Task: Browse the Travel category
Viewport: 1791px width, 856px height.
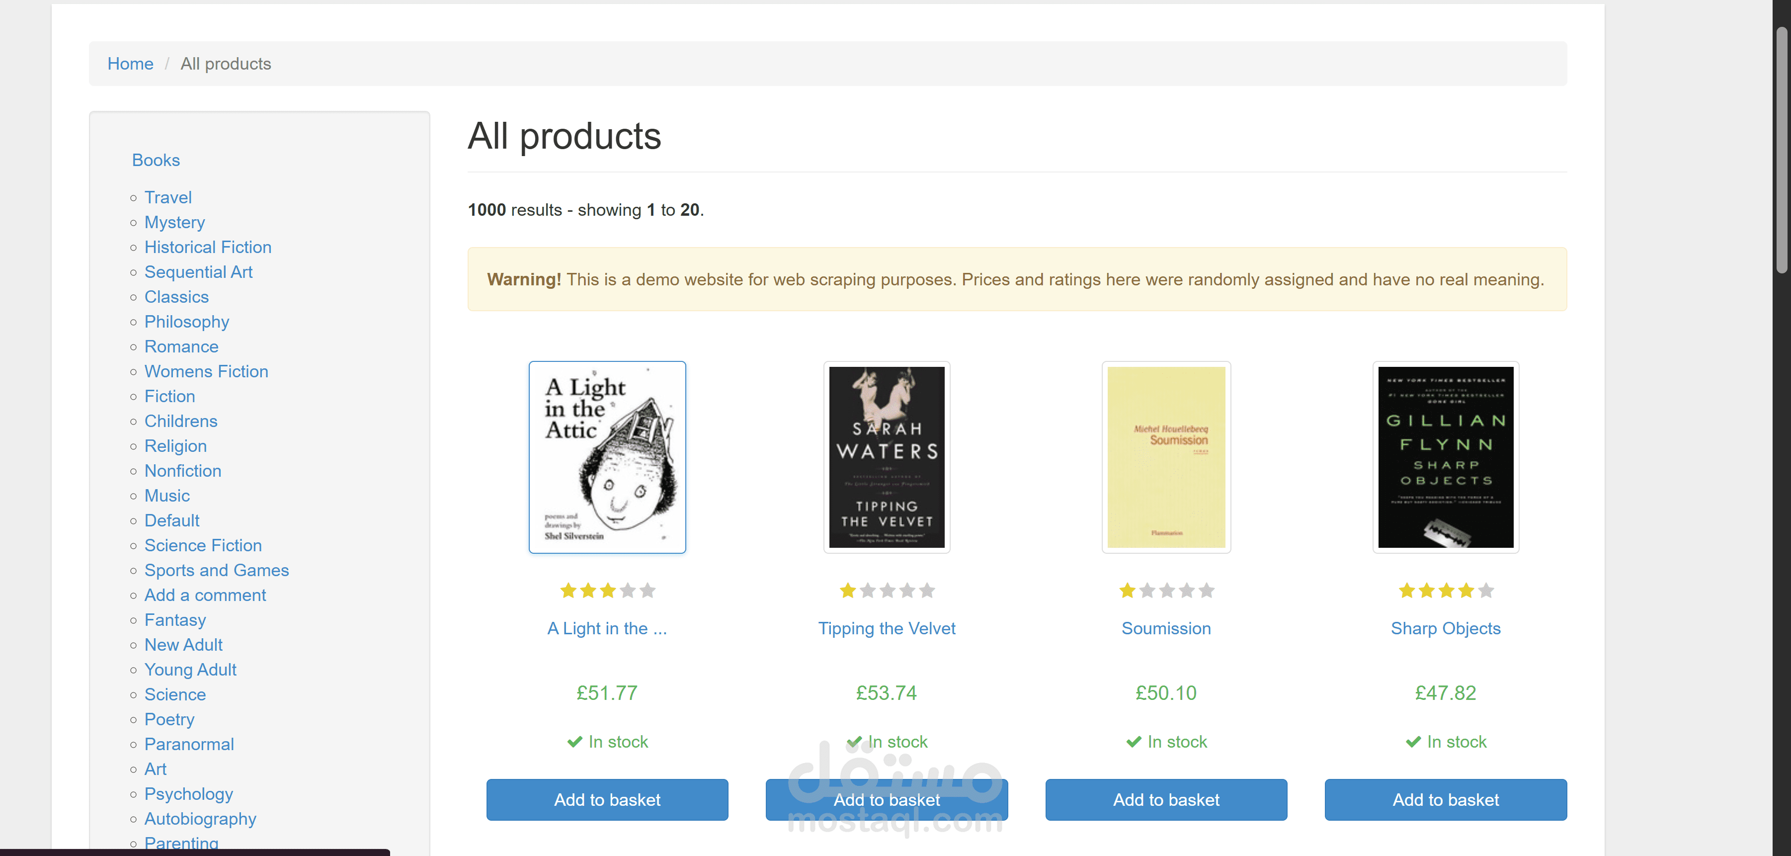Action: click(167, 197)
